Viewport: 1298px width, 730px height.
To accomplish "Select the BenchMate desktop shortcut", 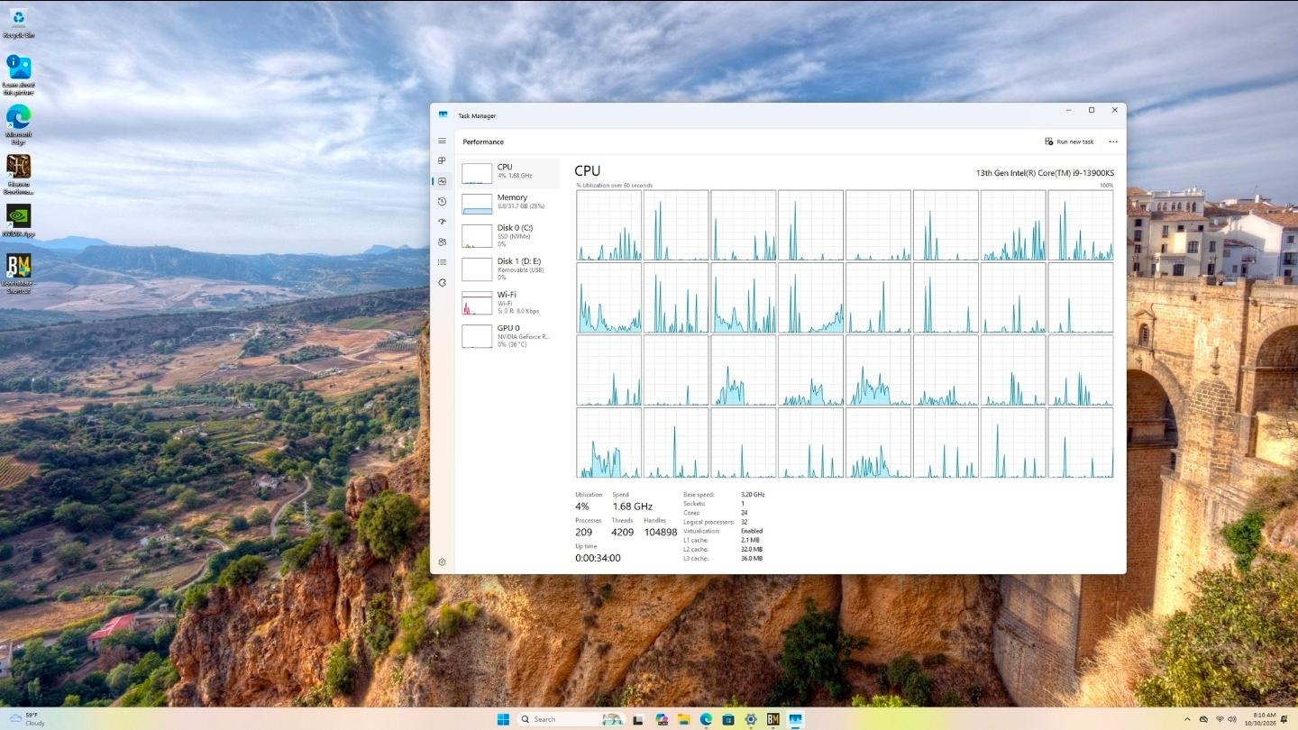I will (18, 274).
